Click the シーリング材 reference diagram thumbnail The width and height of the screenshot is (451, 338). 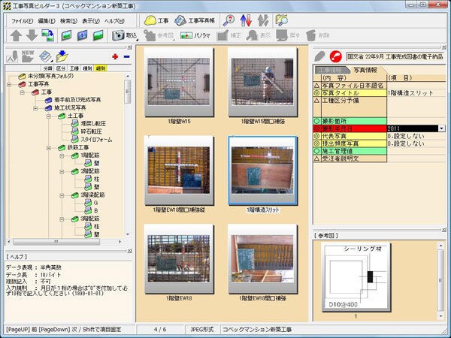tap(356, 277)
